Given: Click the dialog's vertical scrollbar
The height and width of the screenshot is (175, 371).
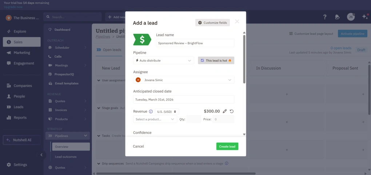Looking at the screenshot, I should (244, 58).
